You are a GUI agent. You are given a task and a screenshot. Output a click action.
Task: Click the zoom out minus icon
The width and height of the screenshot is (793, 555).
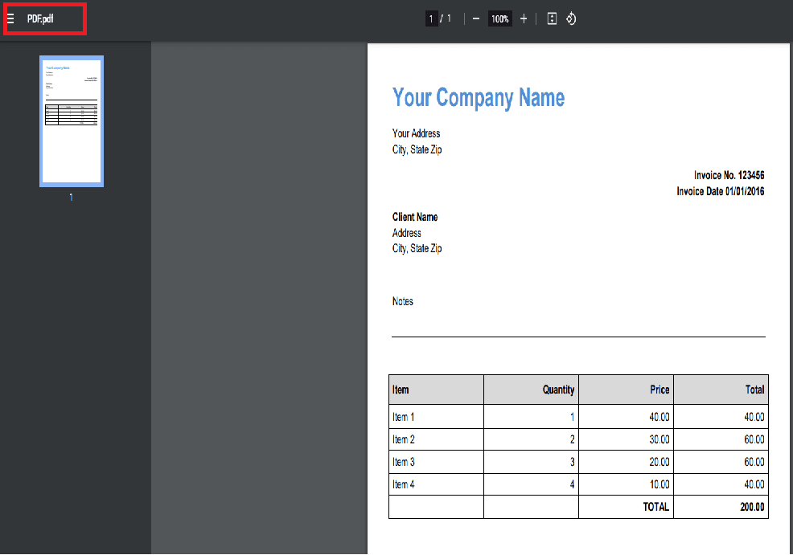coord(476,18)
